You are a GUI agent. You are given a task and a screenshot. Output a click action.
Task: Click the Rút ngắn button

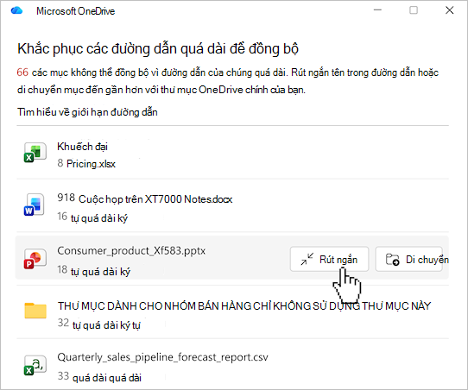click(x=329, y=259)
